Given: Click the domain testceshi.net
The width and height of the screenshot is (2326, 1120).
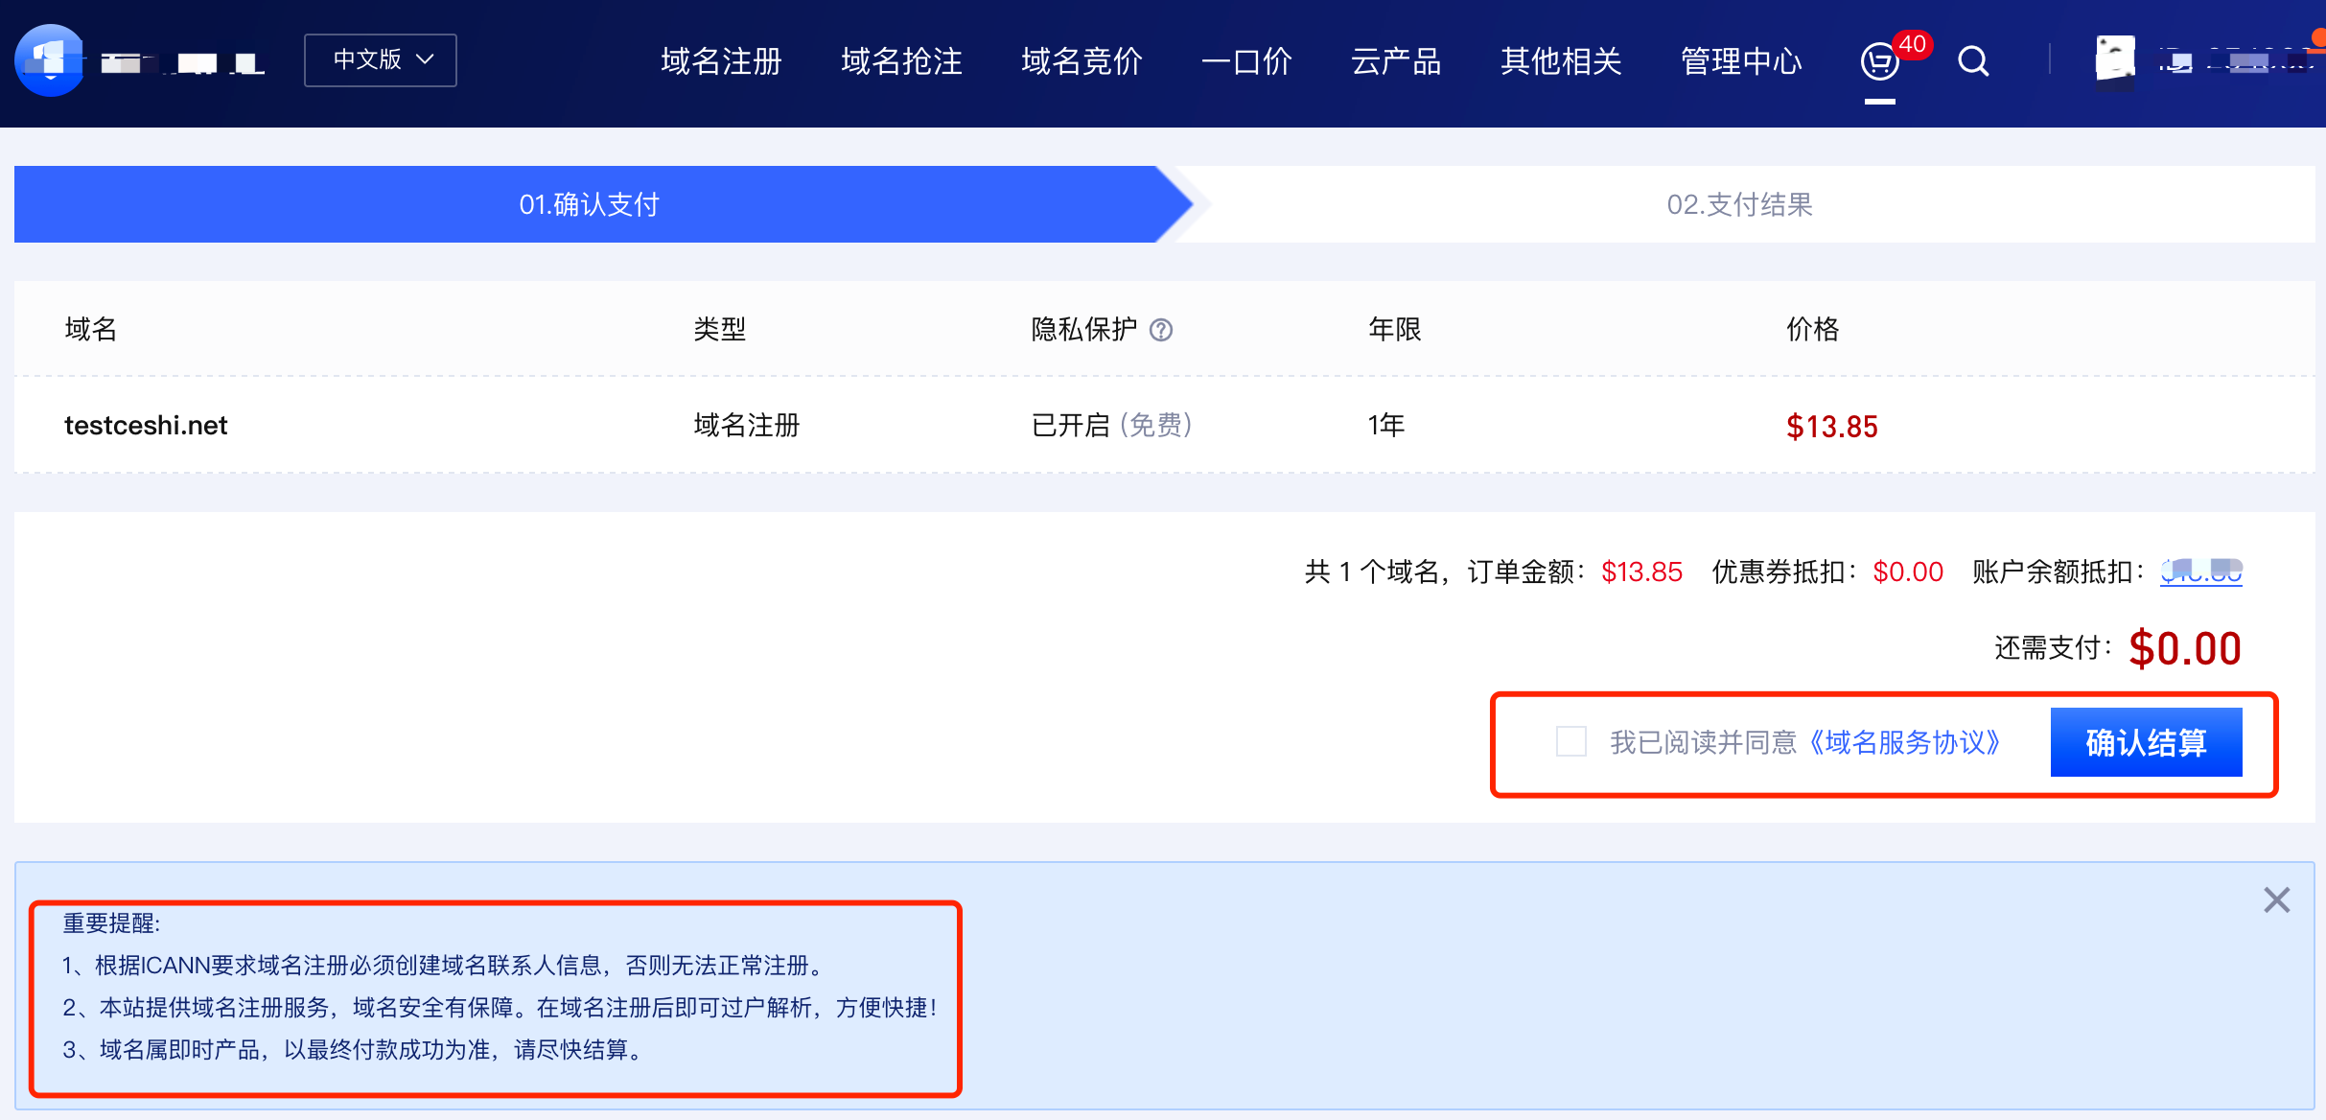Looking at the screenshot, I should pyautogui.click(x=146, y=425).
